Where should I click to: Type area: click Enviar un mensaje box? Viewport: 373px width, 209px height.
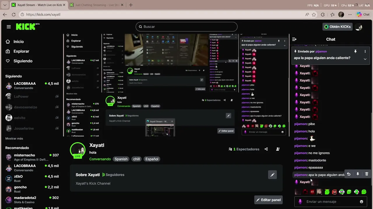tap(331, 202)
